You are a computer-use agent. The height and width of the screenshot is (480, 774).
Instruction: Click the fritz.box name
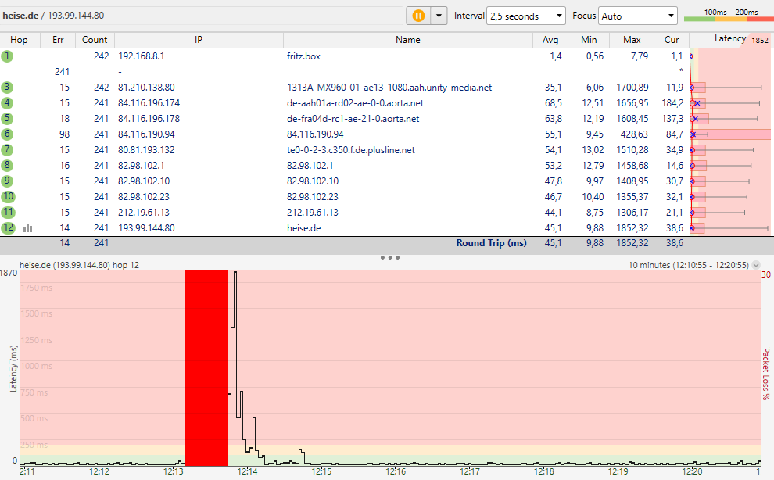303,56
